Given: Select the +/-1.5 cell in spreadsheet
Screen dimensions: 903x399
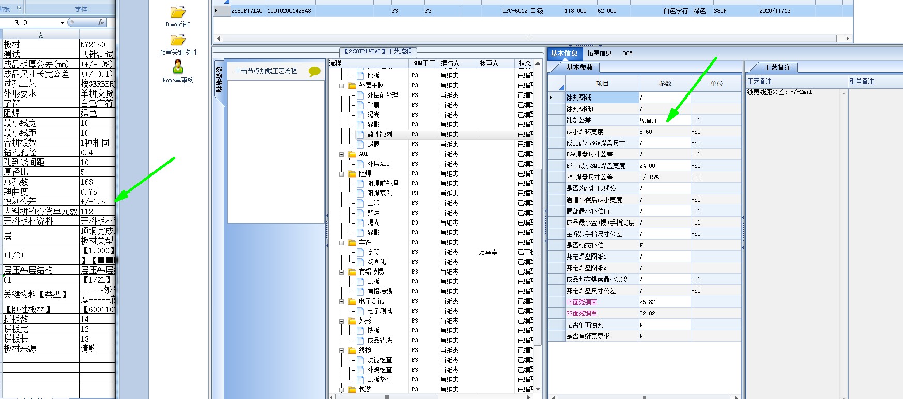Looking at the screenshot, I should click(x=97, y=201).
